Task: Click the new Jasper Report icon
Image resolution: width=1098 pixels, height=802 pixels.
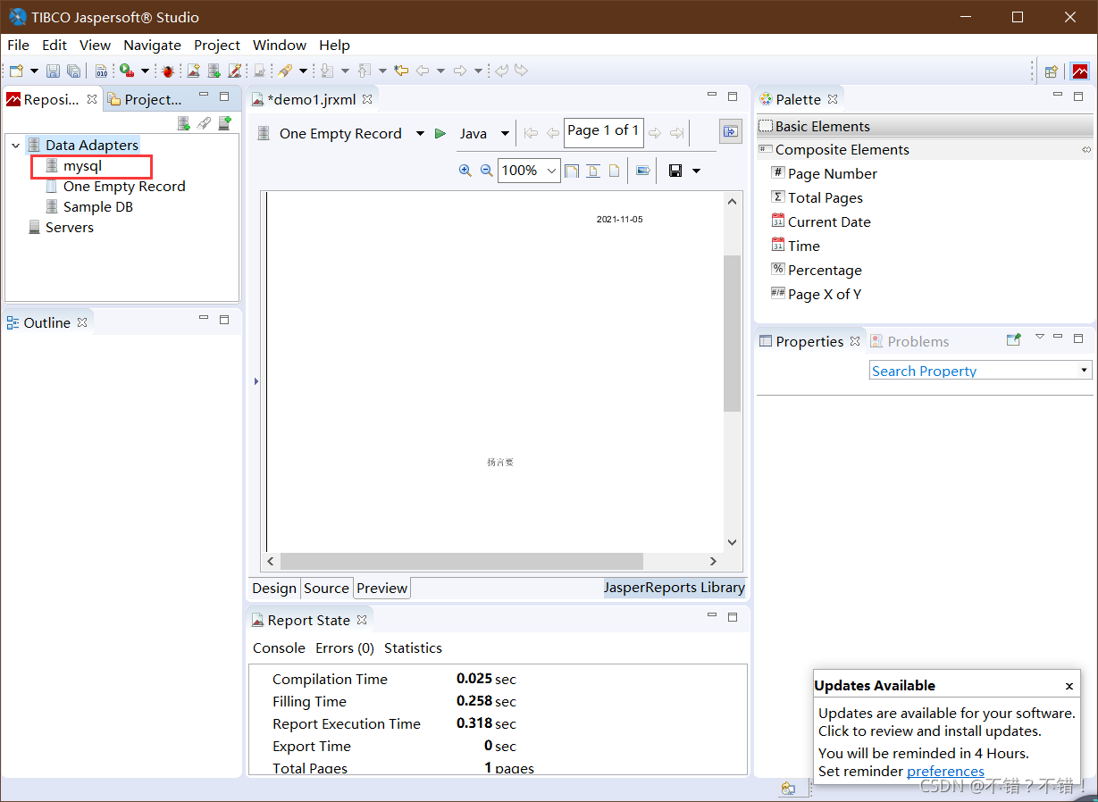Action: (x=193, y=71)
